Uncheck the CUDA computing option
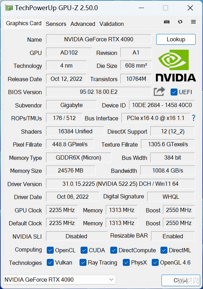Viewport: 203px width, 289px height. pyautogui.click(x=84, y=250)
